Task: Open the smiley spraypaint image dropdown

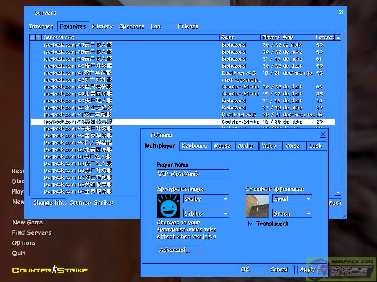Action: pyautogui.click(x=206, y=199)
